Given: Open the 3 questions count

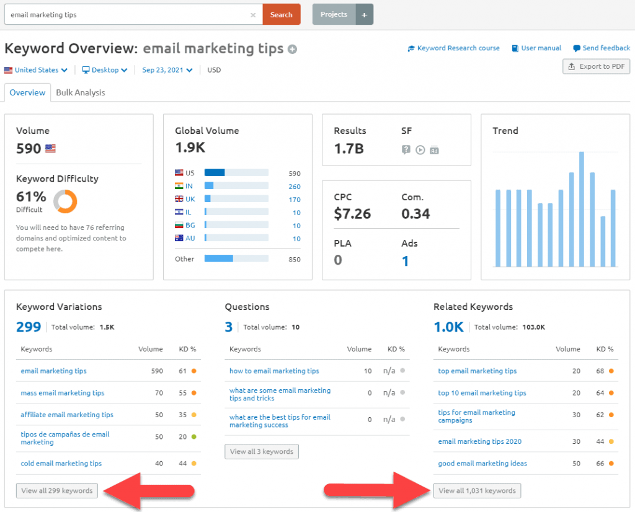Looking at the screenshot, I should (x=229, y=327).
